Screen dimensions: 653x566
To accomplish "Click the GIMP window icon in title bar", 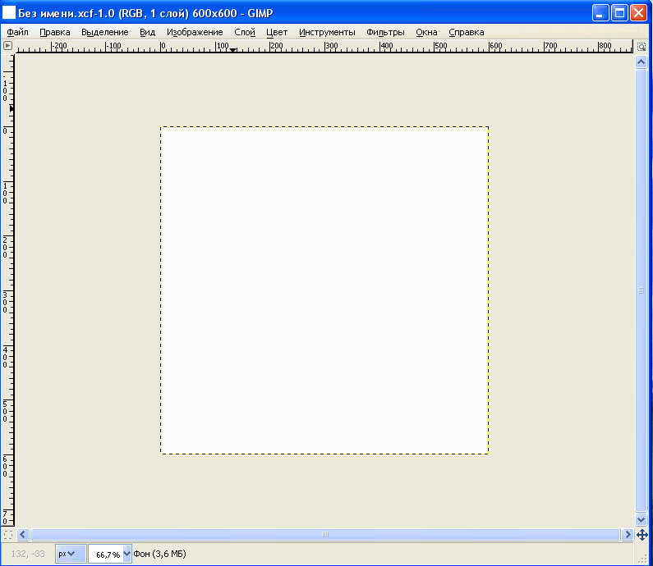I will point(9,13).
